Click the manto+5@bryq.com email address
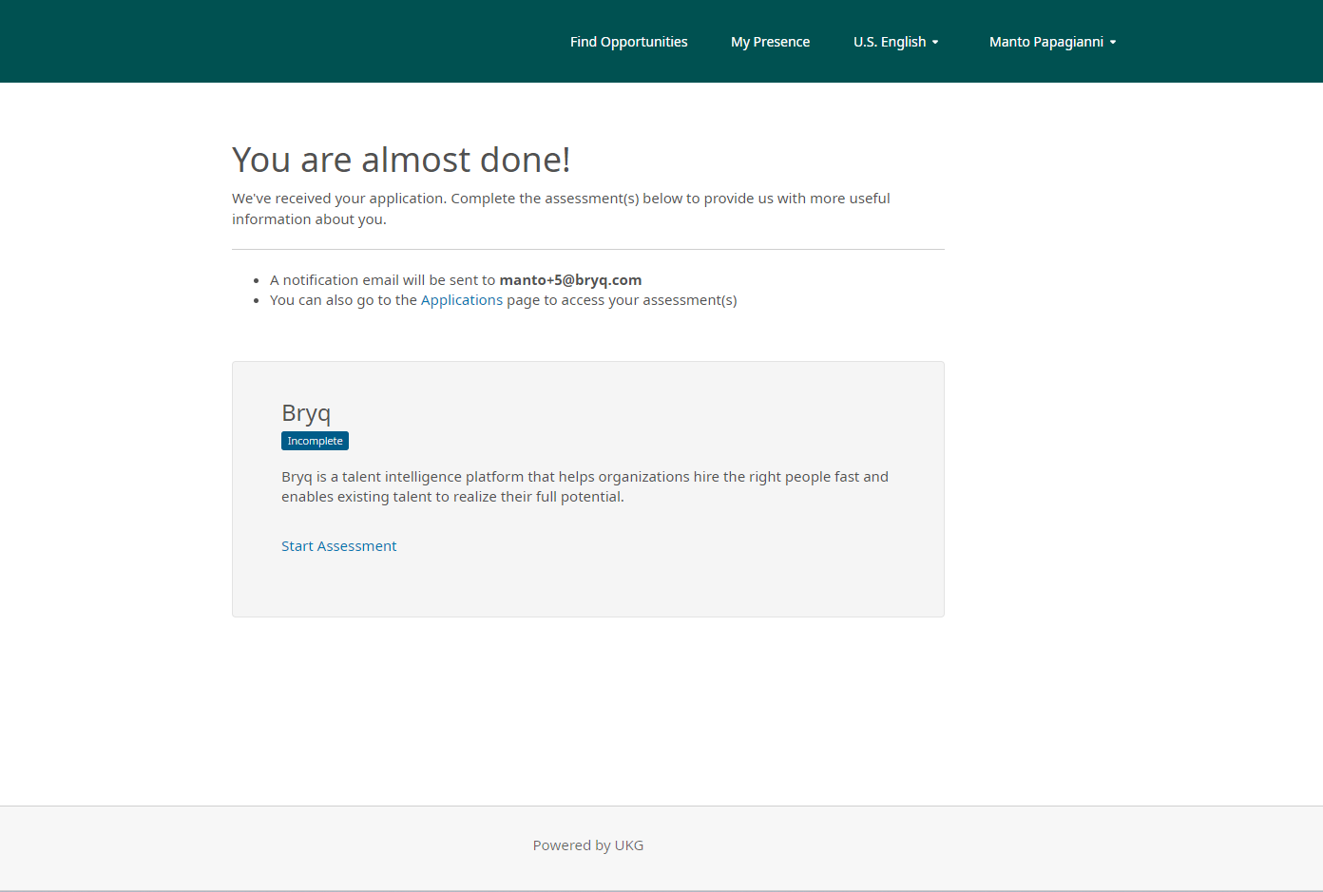This screenshot has height=892, width=1323. [x=570, y=280]
